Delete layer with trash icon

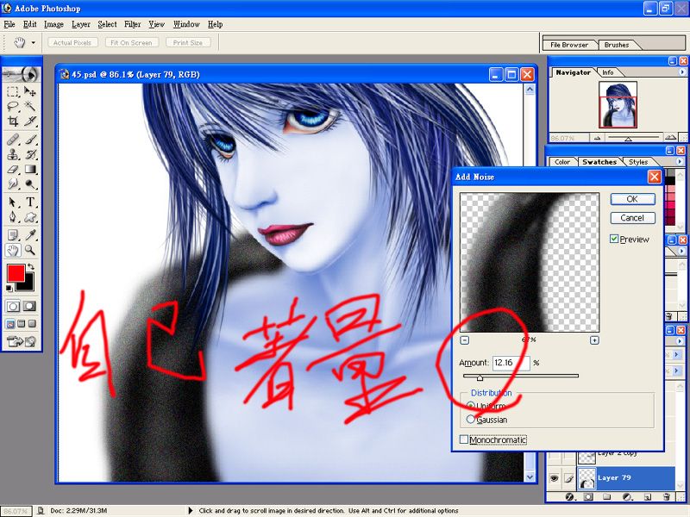coord(666,497)
